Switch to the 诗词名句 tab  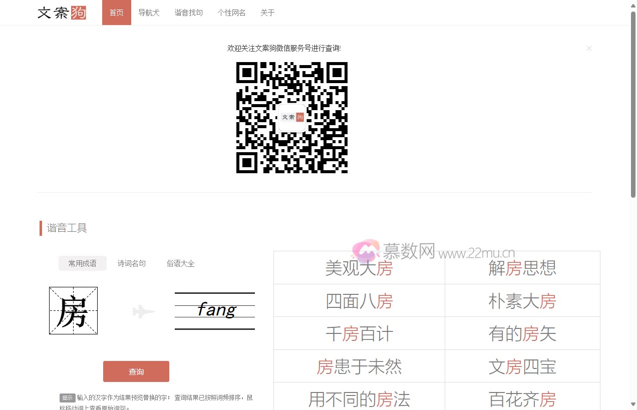132,263
